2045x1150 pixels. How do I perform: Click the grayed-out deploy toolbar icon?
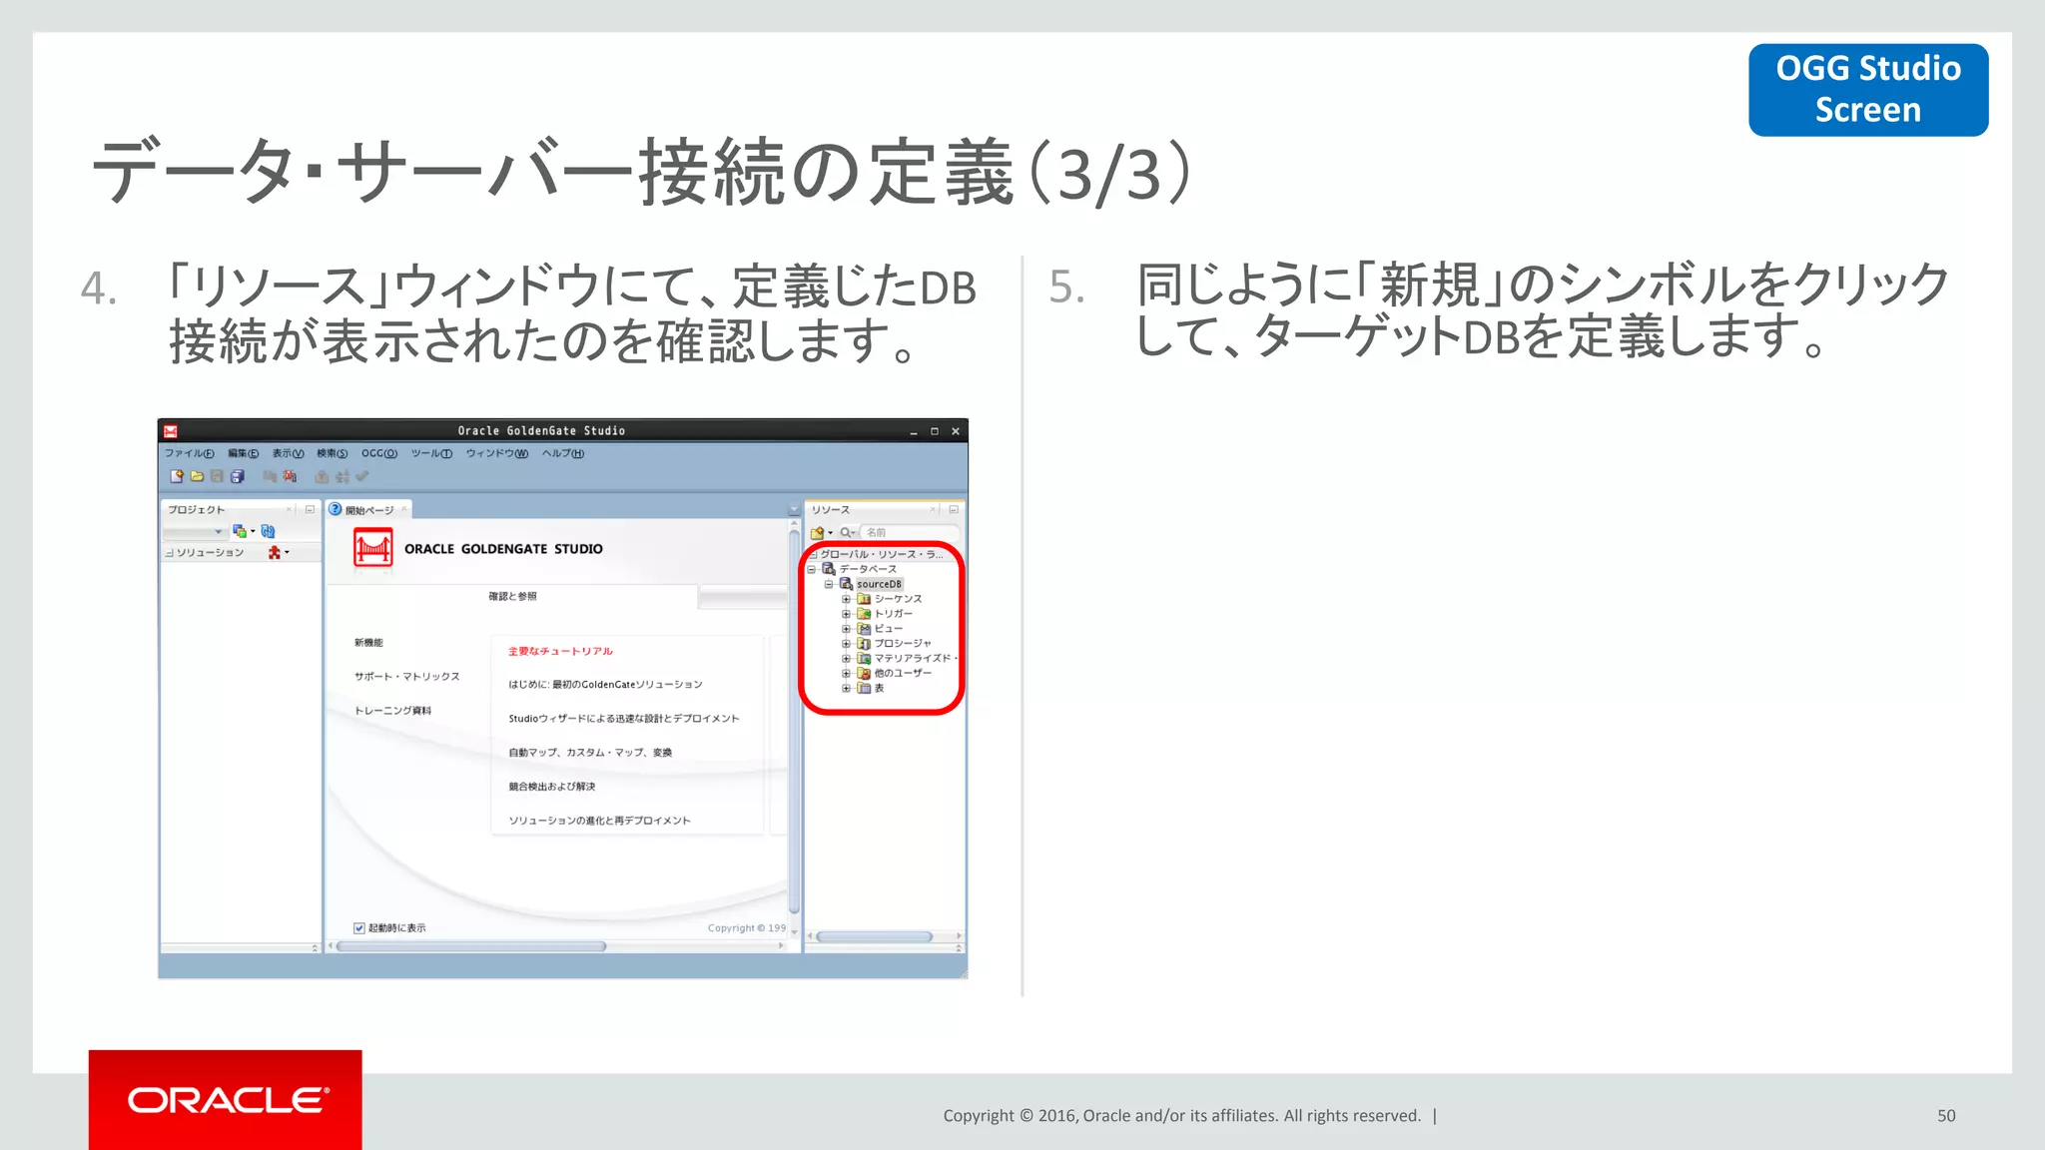point(323,476)
